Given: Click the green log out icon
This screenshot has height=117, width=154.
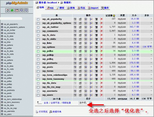Looking at the screenshot, I should click(12, 10).
